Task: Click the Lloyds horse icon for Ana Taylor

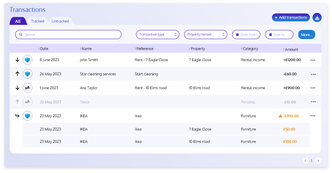Action: pyautogui.click(x=27, y=88)
